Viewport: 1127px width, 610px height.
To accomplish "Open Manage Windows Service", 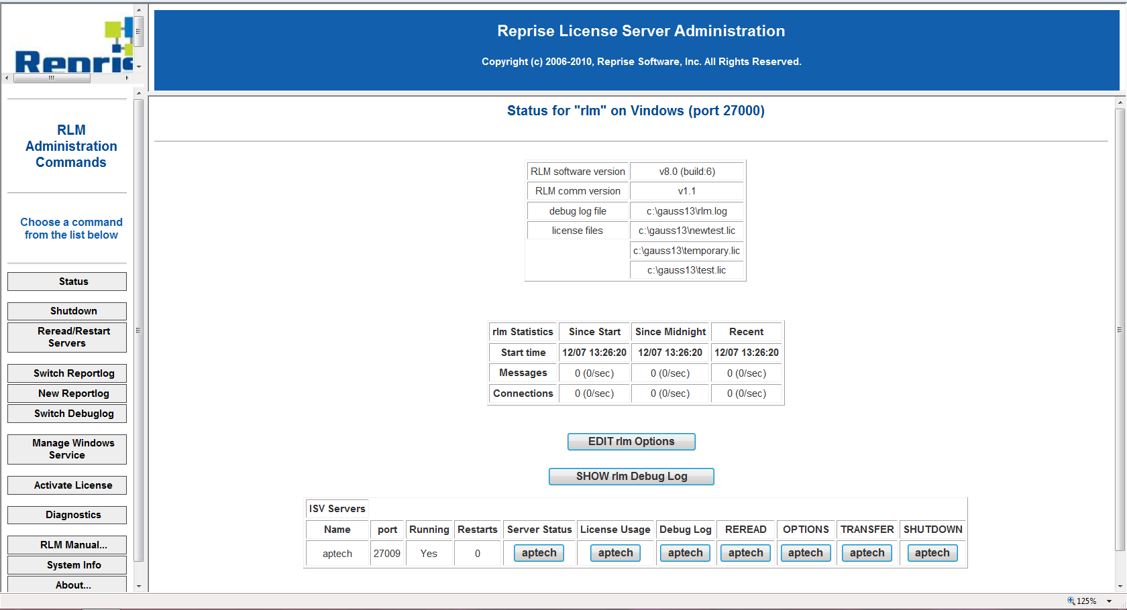I will [66, 448].
